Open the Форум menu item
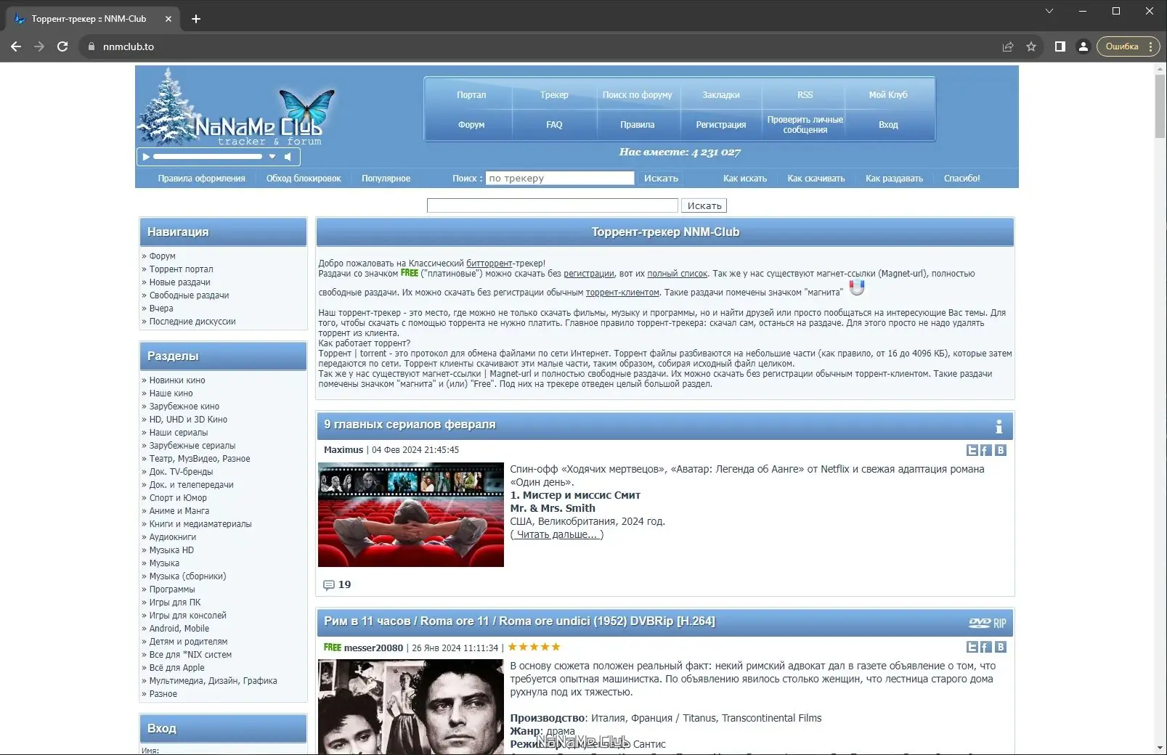 471,124
